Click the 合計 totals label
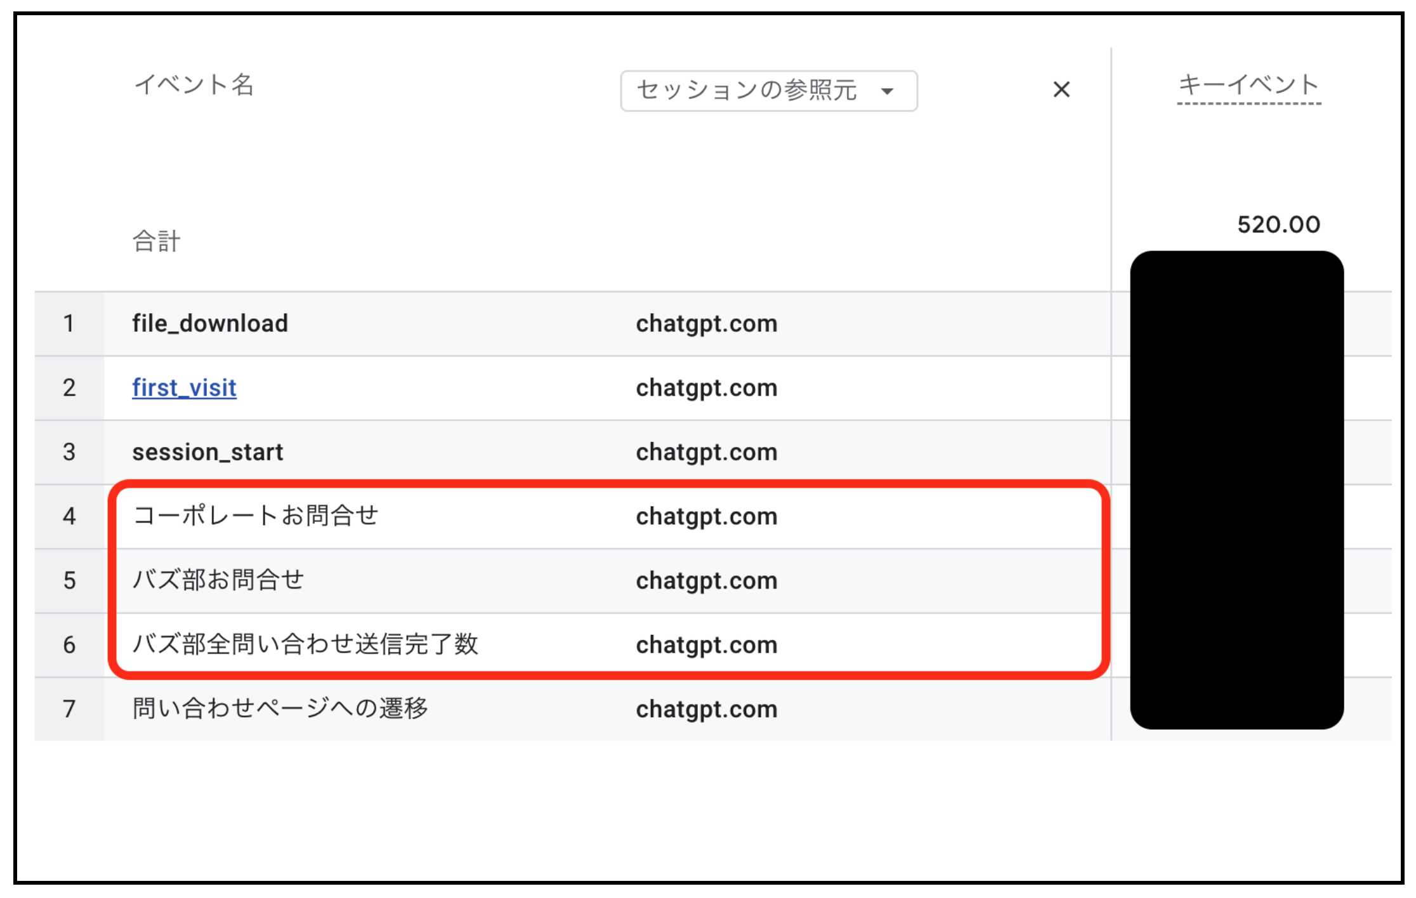 click(x=156, y=241)
